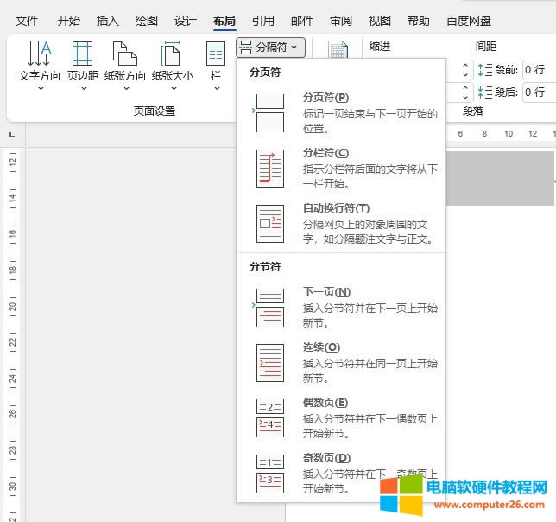Click the 文字方向 text direction icon
Viewport: 556px width, 522px height.
pos(39,54)
